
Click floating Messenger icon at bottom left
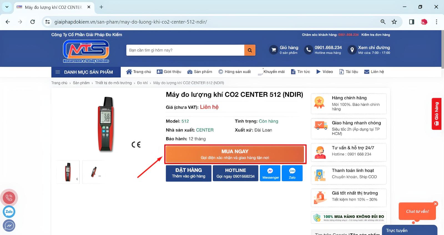9,226
